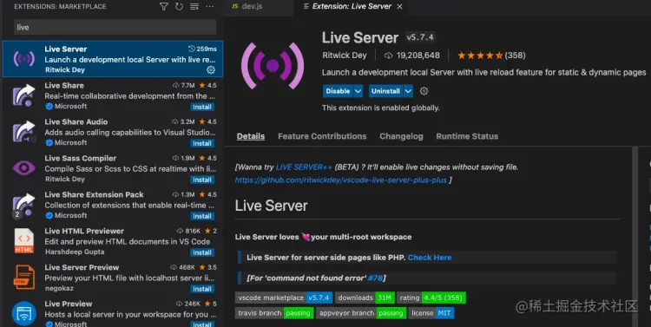Switch to the Details tab
This screenshot has width=651, height=327.
click(251, 136)
